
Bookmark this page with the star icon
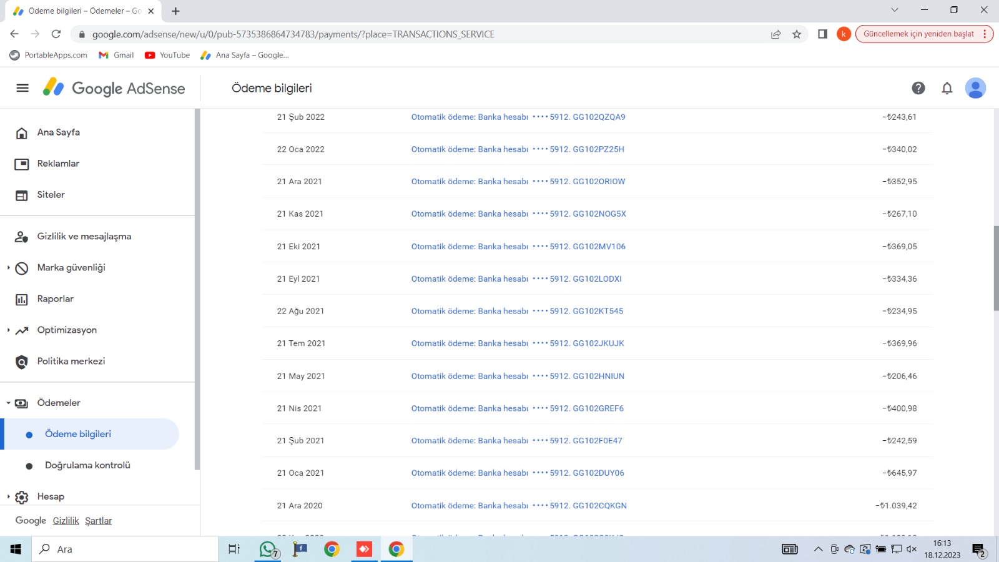point(797,34)
